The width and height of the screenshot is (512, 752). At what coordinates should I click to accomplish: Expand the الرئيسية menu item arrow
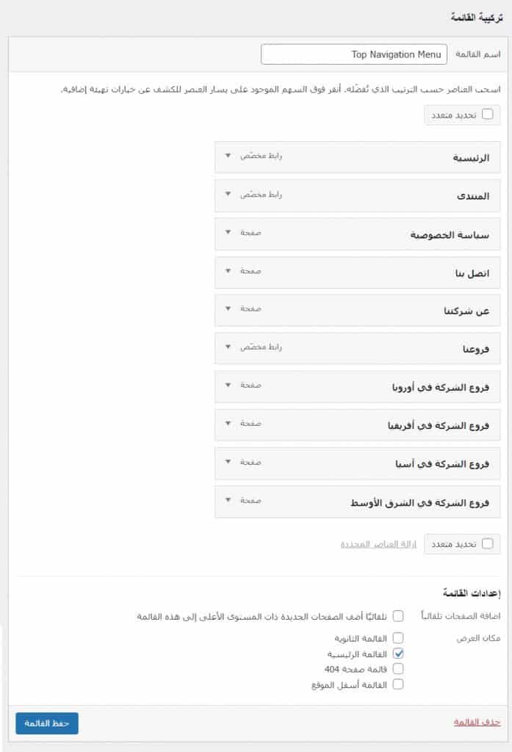228,156
